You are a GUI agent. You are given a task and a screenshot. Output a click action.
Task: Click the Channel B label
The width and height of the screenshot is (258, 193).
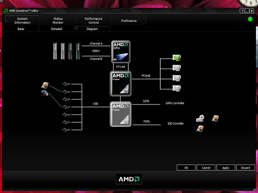96,59
